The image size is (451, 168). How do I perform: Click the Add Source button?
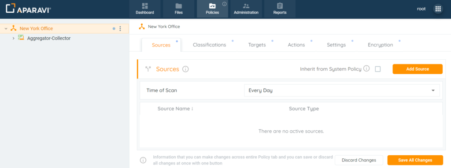[418, 69]
